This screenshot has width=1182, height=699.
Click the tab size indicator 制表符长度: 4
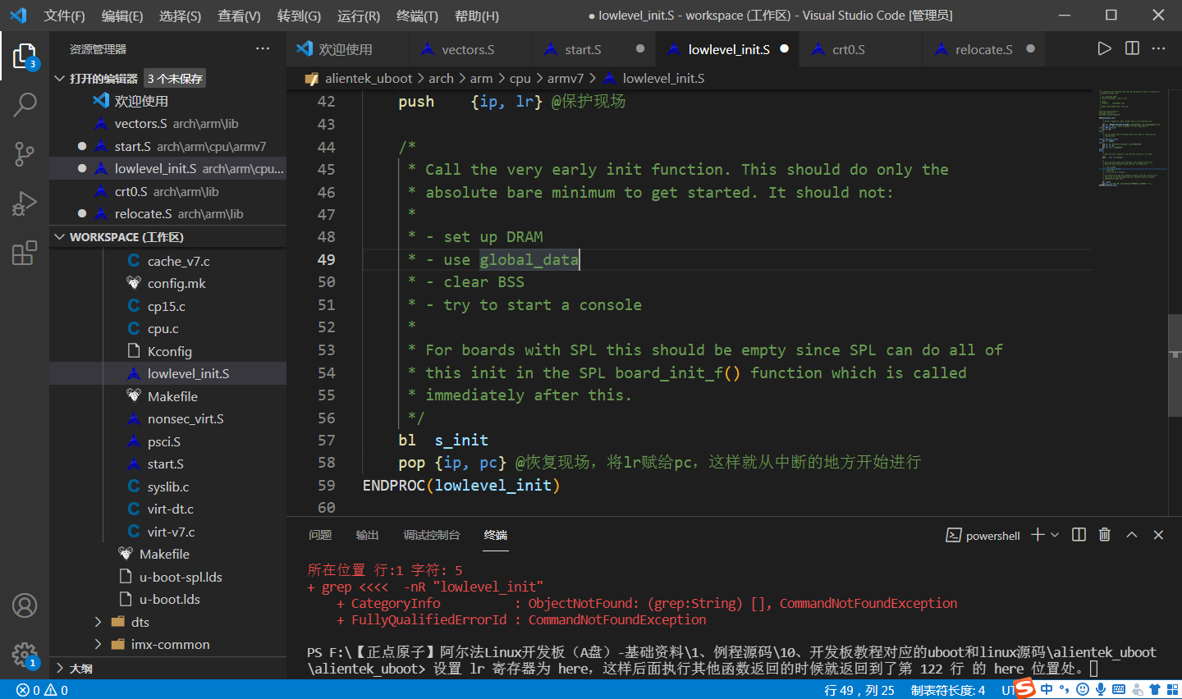point(948,690)
